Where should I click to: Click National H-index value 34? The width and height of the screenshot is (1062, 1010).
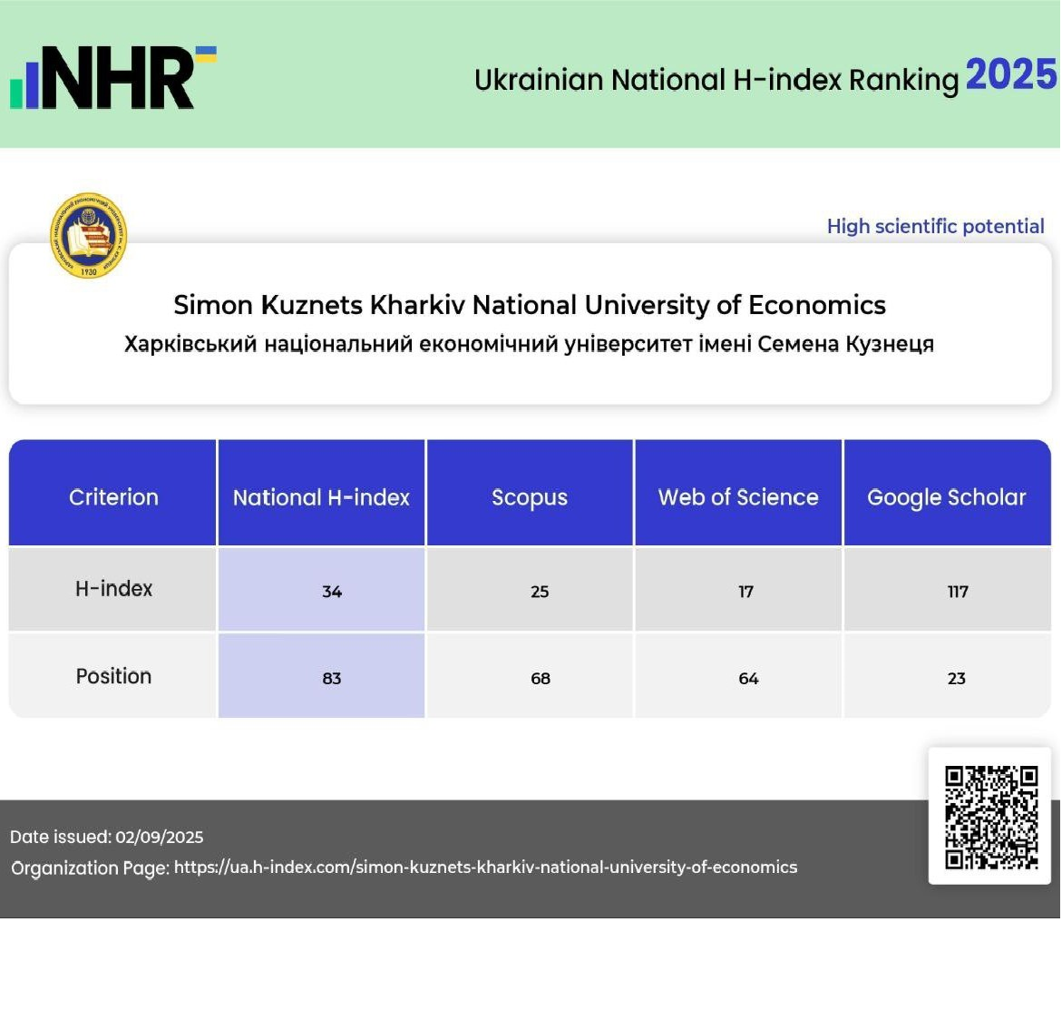332,592
